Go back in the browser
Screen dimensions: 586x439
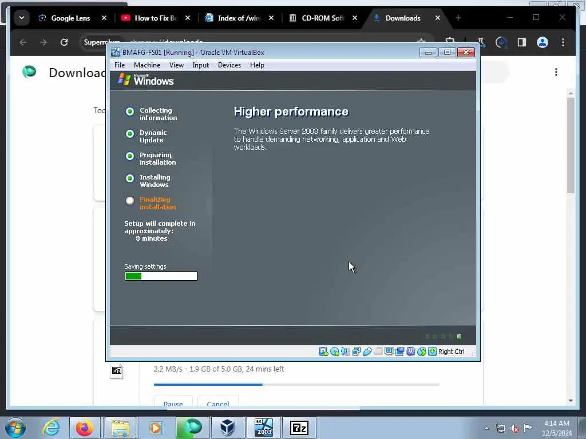pos(23,42)
